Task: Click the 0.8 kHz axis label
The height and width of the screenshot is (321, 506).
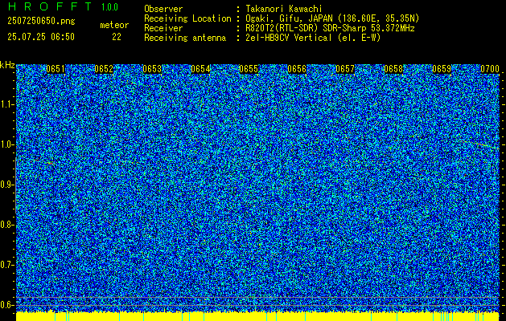Action: [x=7, y=225]
